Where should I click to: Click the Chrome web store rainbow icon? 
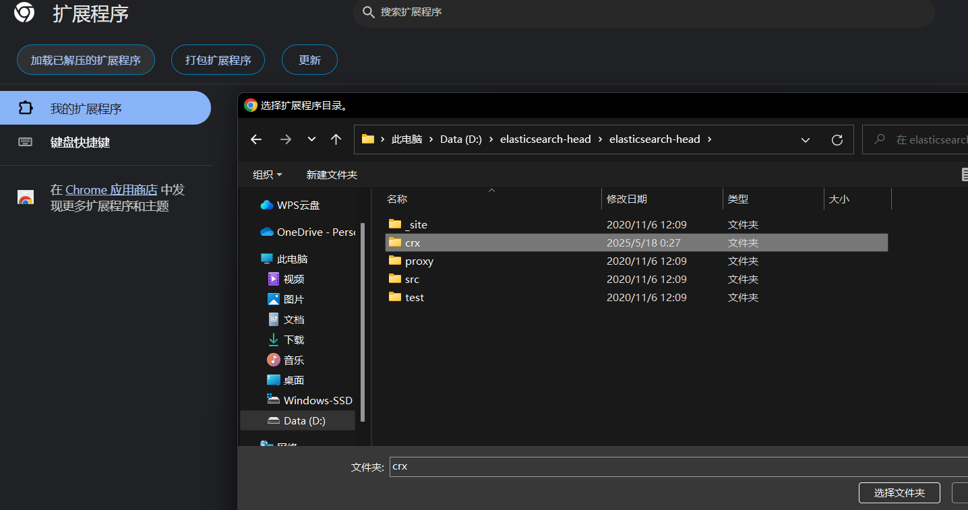point(26,198)
